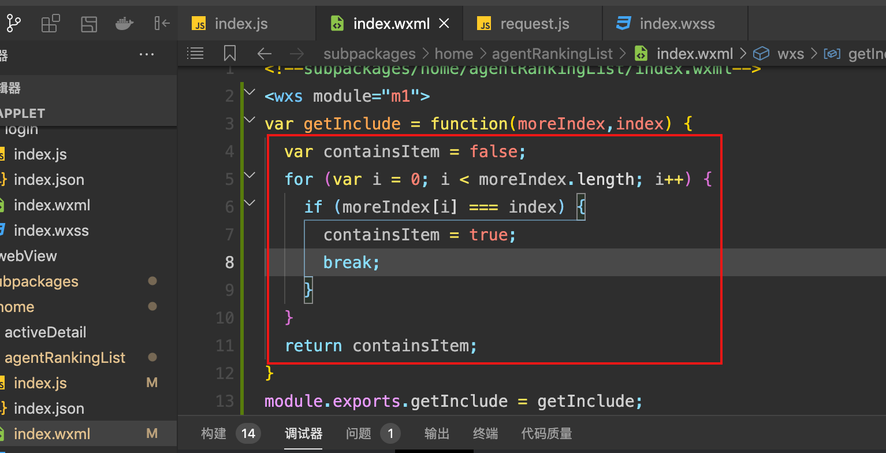Click the 14 badge beside 构建
The width and height of the screenshot is (886, 453).
[248, 433]
